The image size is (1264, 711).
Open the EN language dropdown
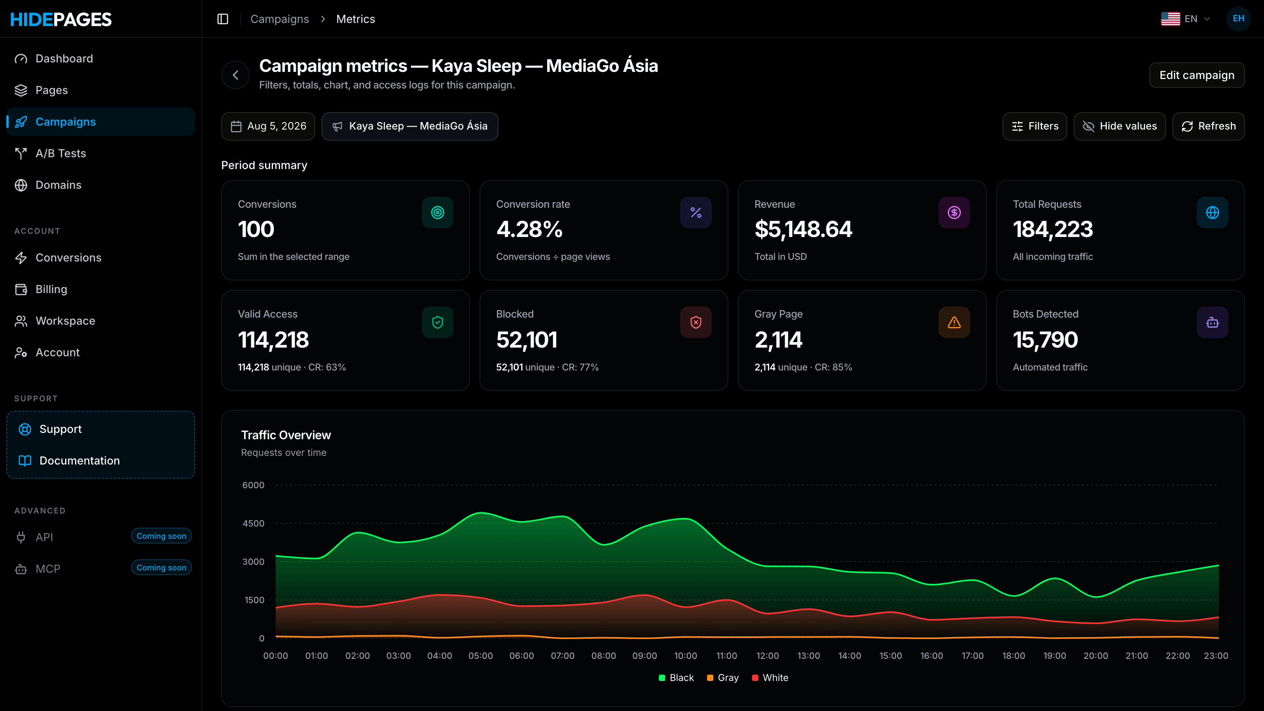pos(1185,19)
